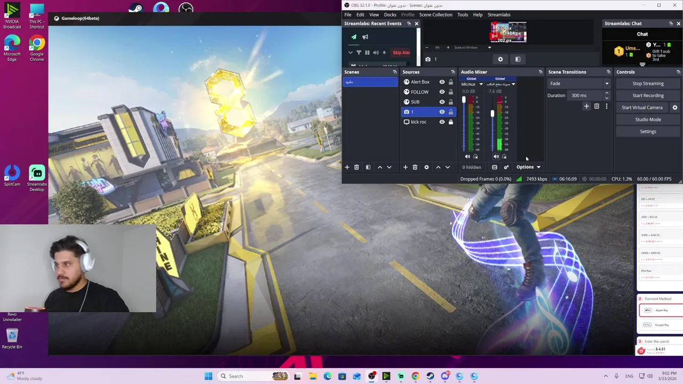Expand the chevron in Recent Events toolbar
This screenshot has width=683, height=384.
point(351,52)
